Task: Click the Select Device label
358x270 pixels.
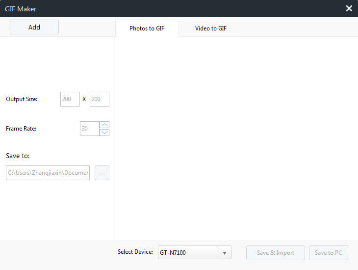Action: (x=135, y=252)
